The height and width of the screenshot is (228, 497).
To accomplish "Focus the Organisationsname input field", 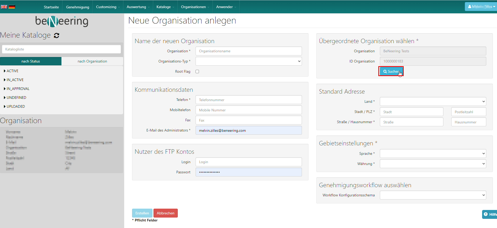I will [248, 51].
